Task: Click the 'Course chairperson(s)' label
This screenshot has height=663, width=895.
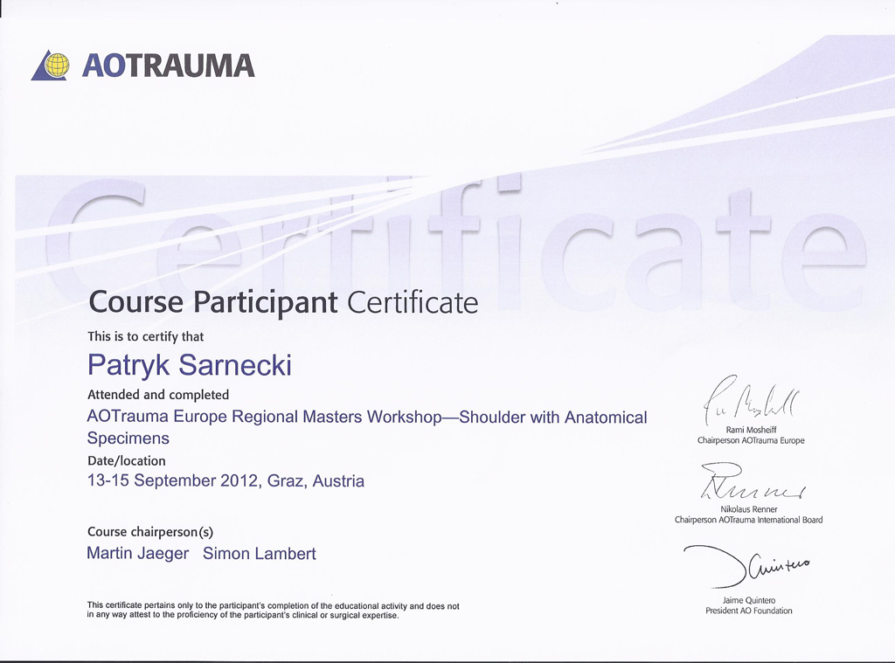Action: [150, 532]
